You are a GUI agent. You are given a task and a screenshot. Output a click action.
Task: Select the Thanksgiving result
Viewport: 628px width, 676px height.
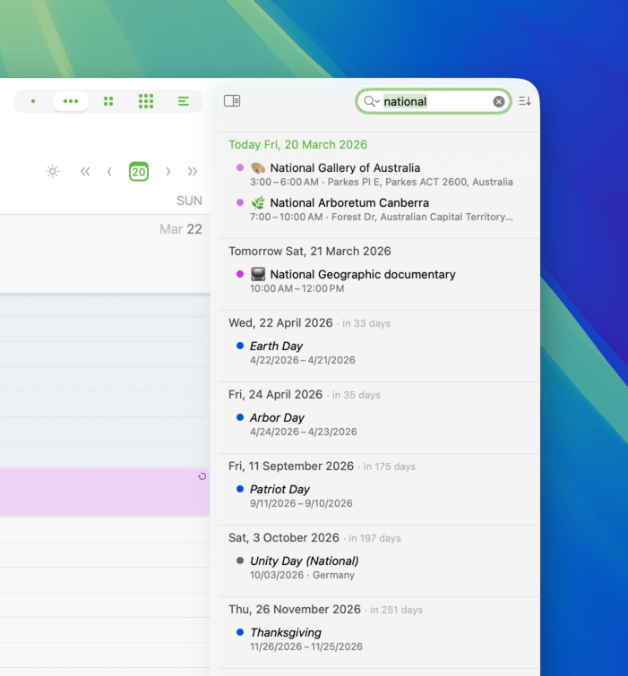379,639
